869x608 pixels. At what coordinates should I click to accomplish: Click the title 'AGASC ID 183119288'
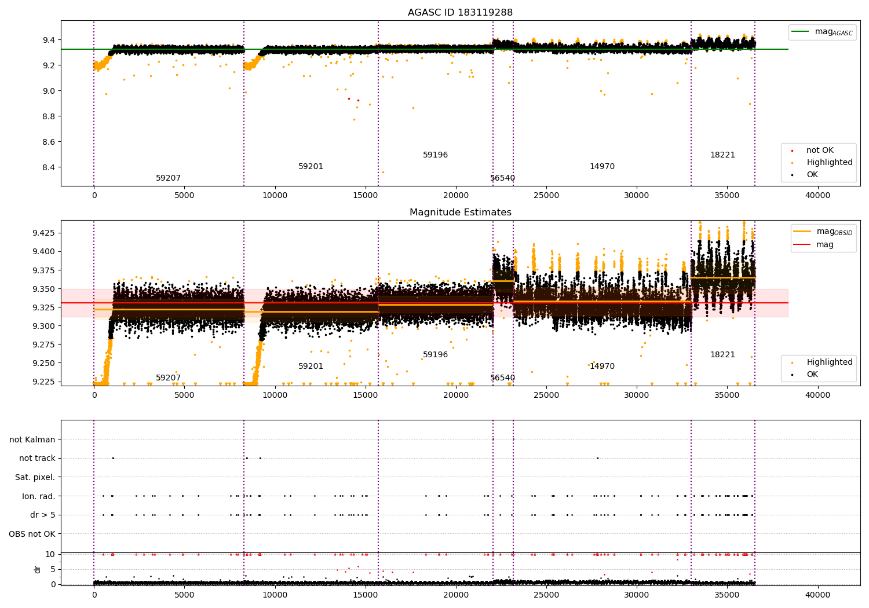(460, 13)
